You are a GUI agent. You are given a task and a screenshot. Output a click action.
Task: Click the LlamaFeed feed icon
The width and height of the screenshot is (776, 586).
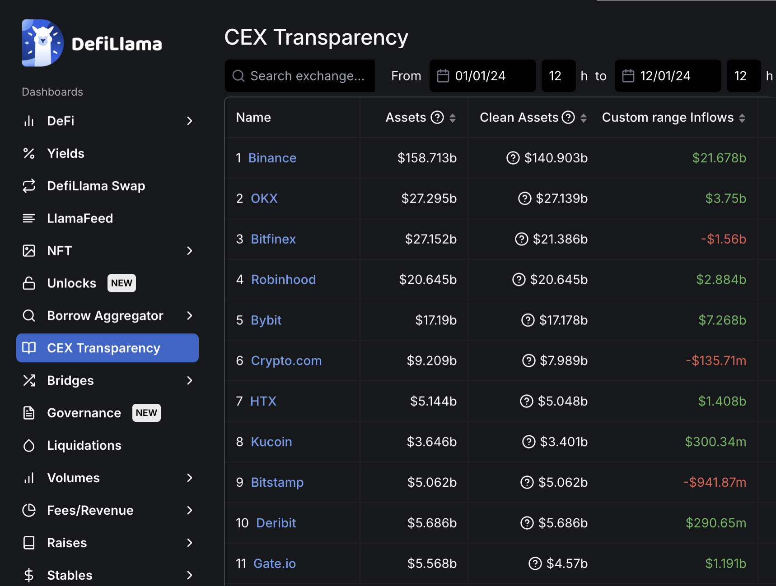click(29, 218)
